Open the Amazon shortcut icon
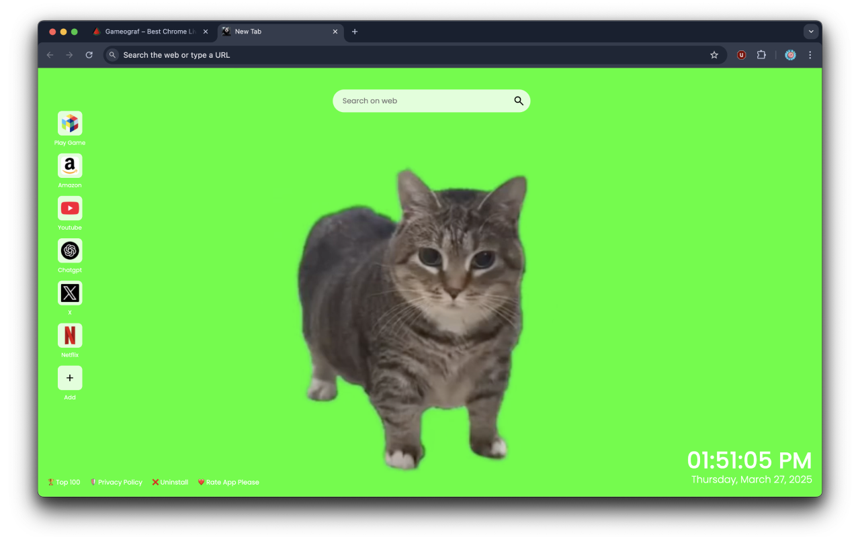Viewport: 860px width, 537px height. (x=70, y=166)
